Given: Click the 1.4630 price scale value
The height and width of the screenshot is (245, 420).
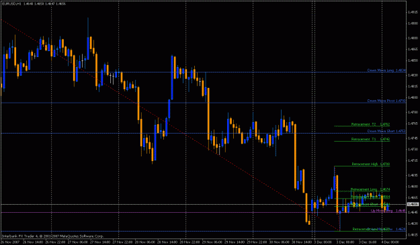Looking at the screenshot, I should (413, 224).
